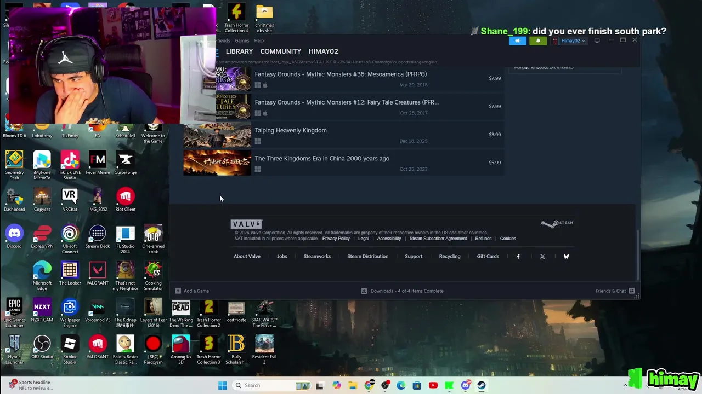Open the Steam Distribution footer link

(x=367, y=256)
